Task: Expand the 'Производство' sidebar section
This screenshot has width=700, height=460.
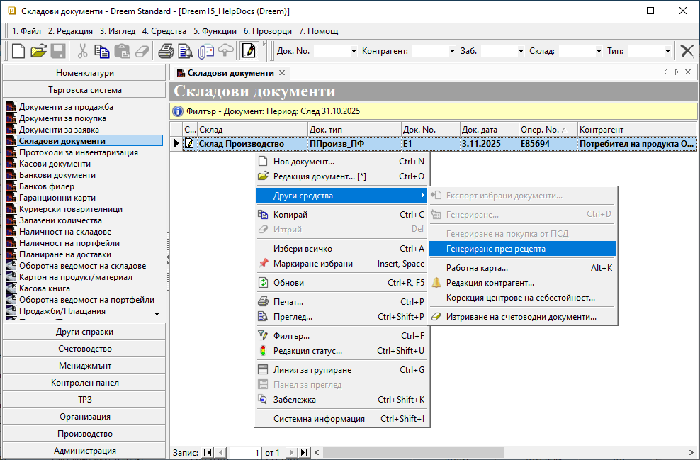Action: click(85, 434)
